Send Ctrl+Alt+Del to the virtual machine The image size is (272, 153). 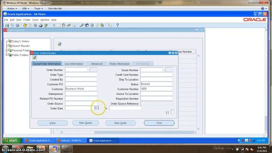tap(55, 8)
